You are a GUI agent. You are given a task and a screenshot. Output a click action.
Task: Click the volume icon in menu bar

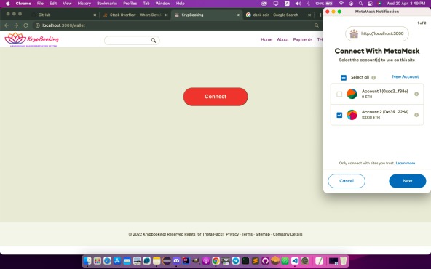[298, 4]
